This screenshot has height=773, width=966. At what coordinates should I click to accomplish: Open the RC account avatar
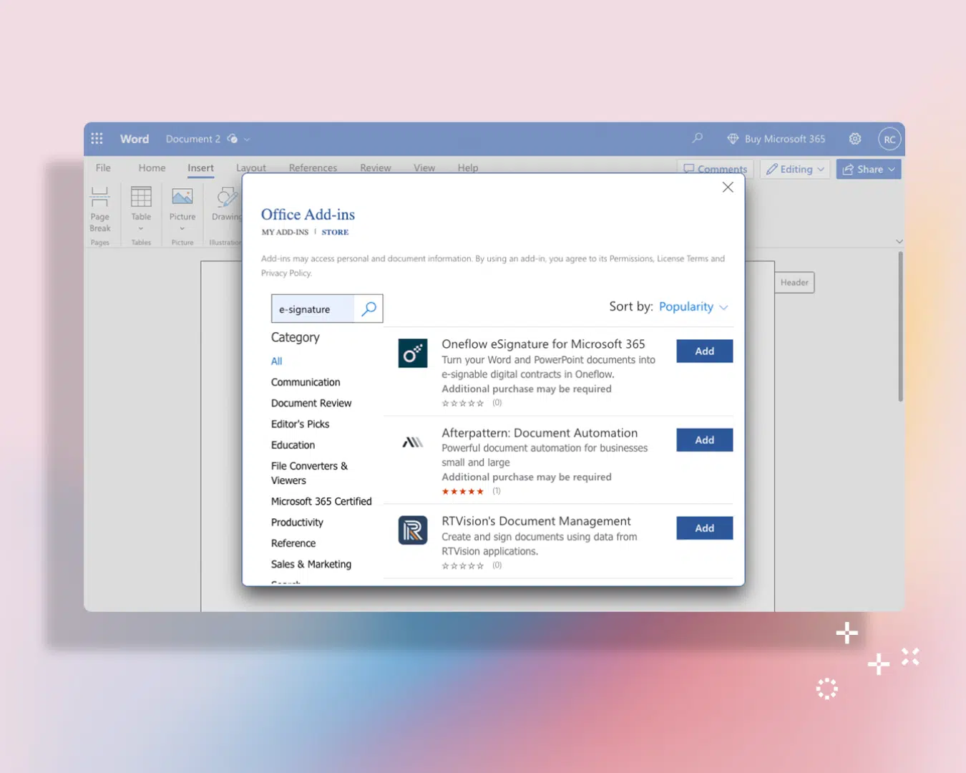click(x=889, y=140)
